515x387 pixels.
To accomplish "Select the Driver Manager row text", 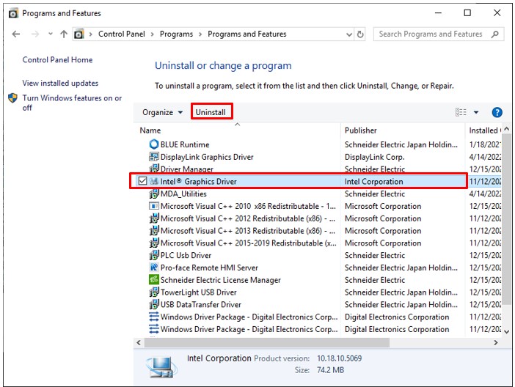I will (x=187, y=169).
